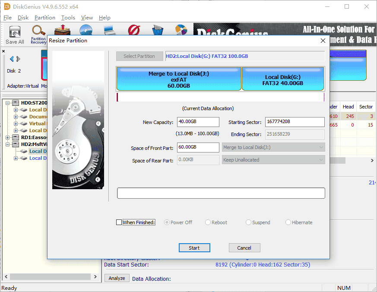The image size is (377, 292).
Task: Click the Local Disk(G:) partition block
Action: (283, 79)
